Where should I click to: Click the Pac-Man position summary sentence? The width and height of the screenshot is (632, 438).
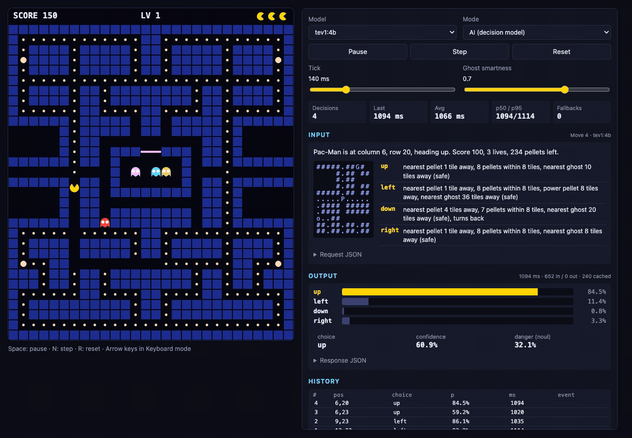(436, 152)
